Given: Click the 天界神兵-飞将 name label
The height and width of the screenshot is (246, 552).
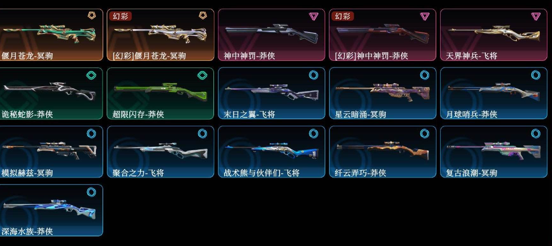Looking at the screenshot, I should [471, 56].
